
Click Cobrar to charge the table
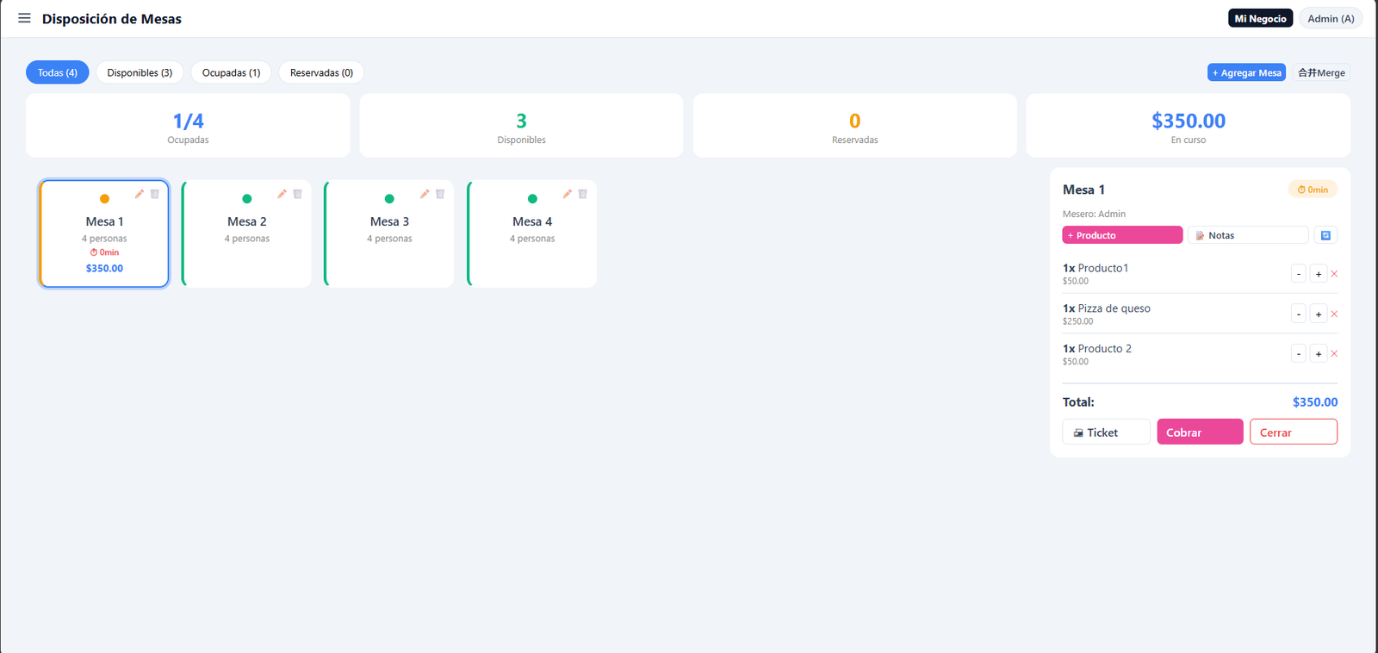1200,432
